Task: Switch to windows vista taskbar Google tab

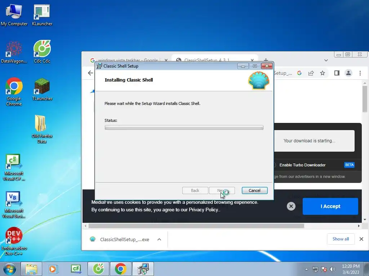Action: [x=129, y=60]
